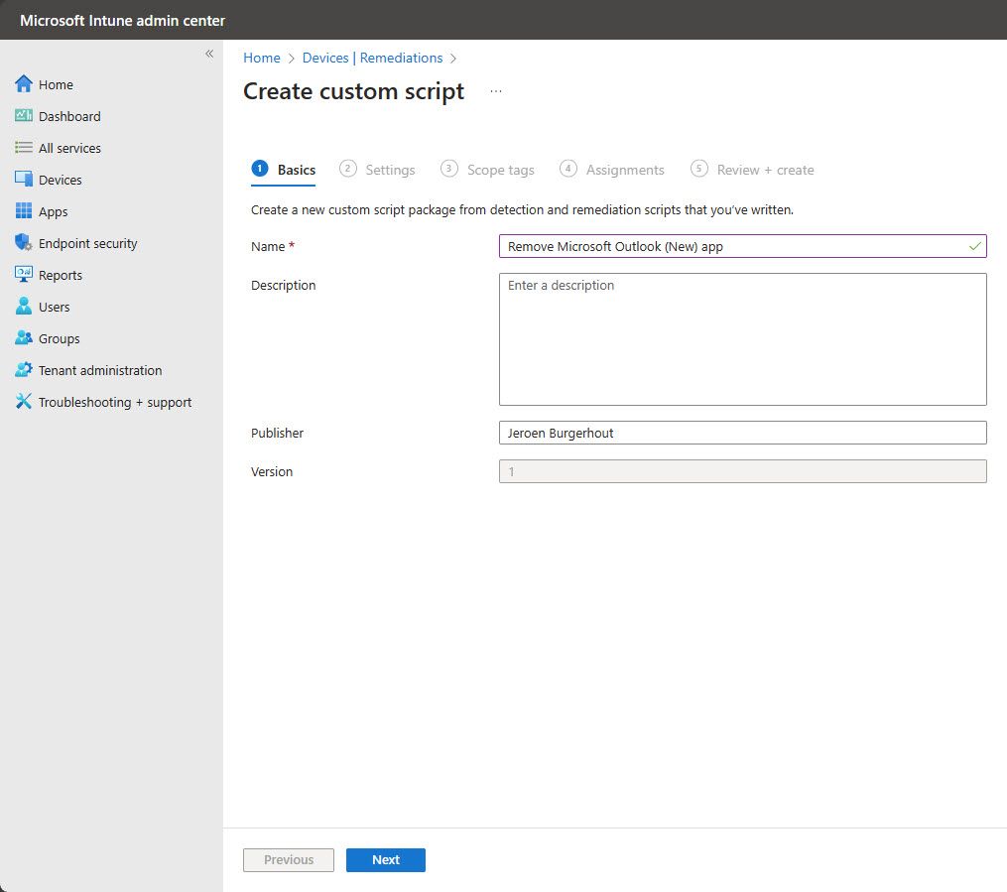Go to All services
Viewport: 1007px width, 892px height.
[x=69, y=149]
